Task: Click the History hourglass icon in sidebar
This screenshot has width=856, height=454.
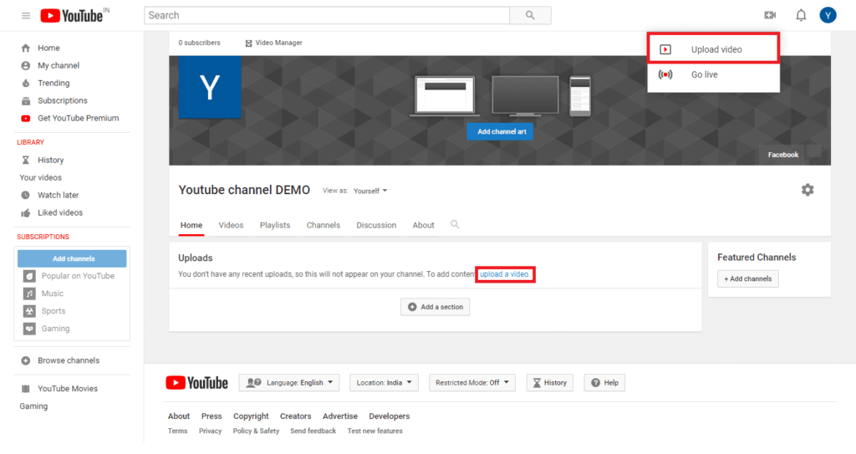Action: pos(26,160)
